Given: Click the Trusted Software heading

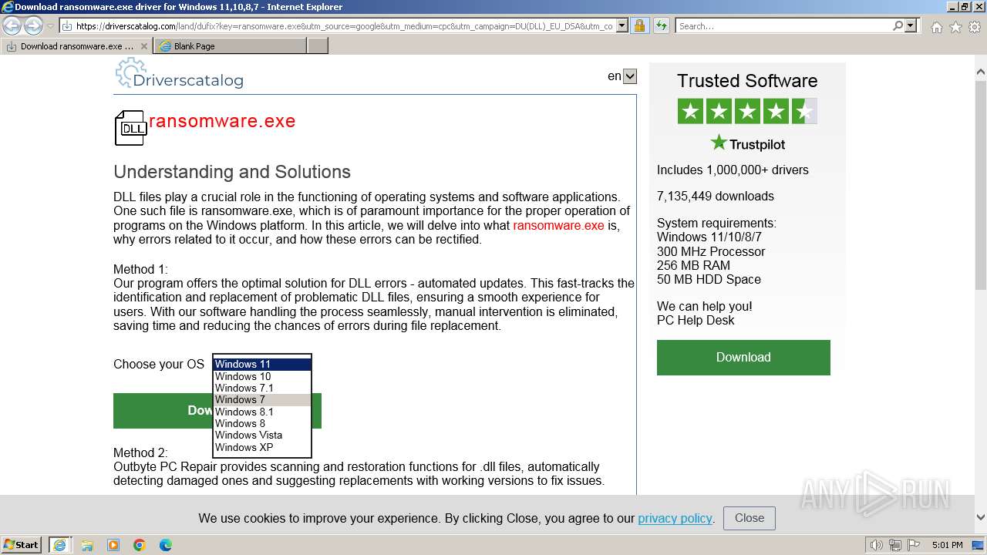Looking at the screenshot, I should point(747,81).
